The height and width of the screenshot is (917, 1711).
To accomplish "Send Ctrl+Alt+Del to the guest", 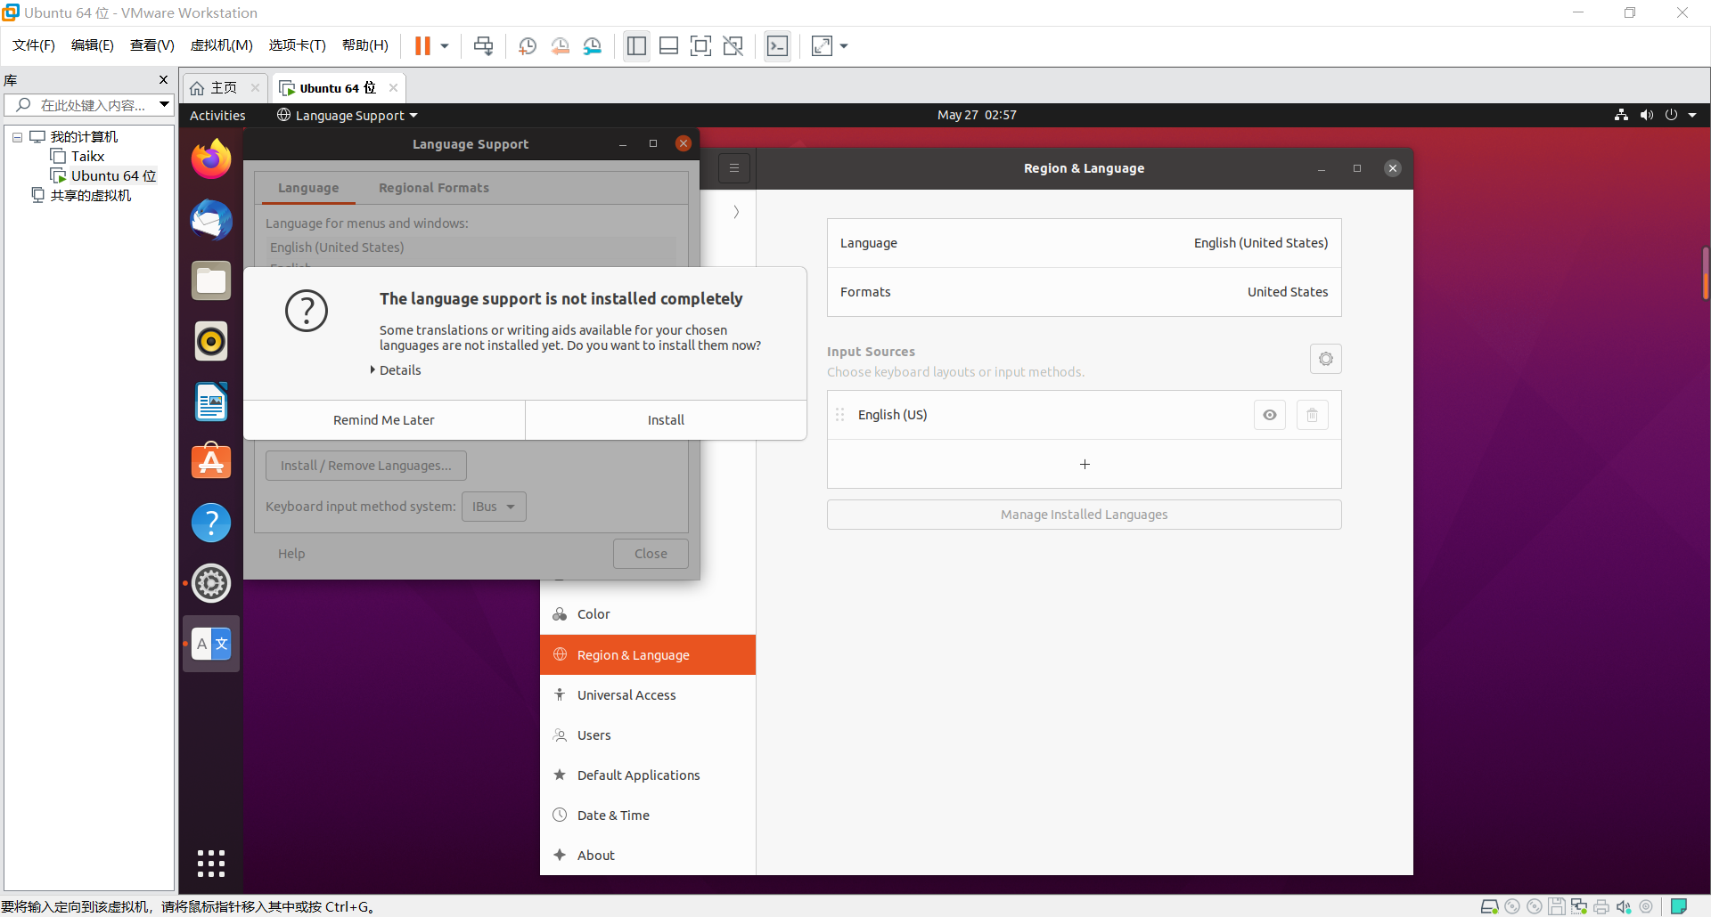I will [482, 45].
